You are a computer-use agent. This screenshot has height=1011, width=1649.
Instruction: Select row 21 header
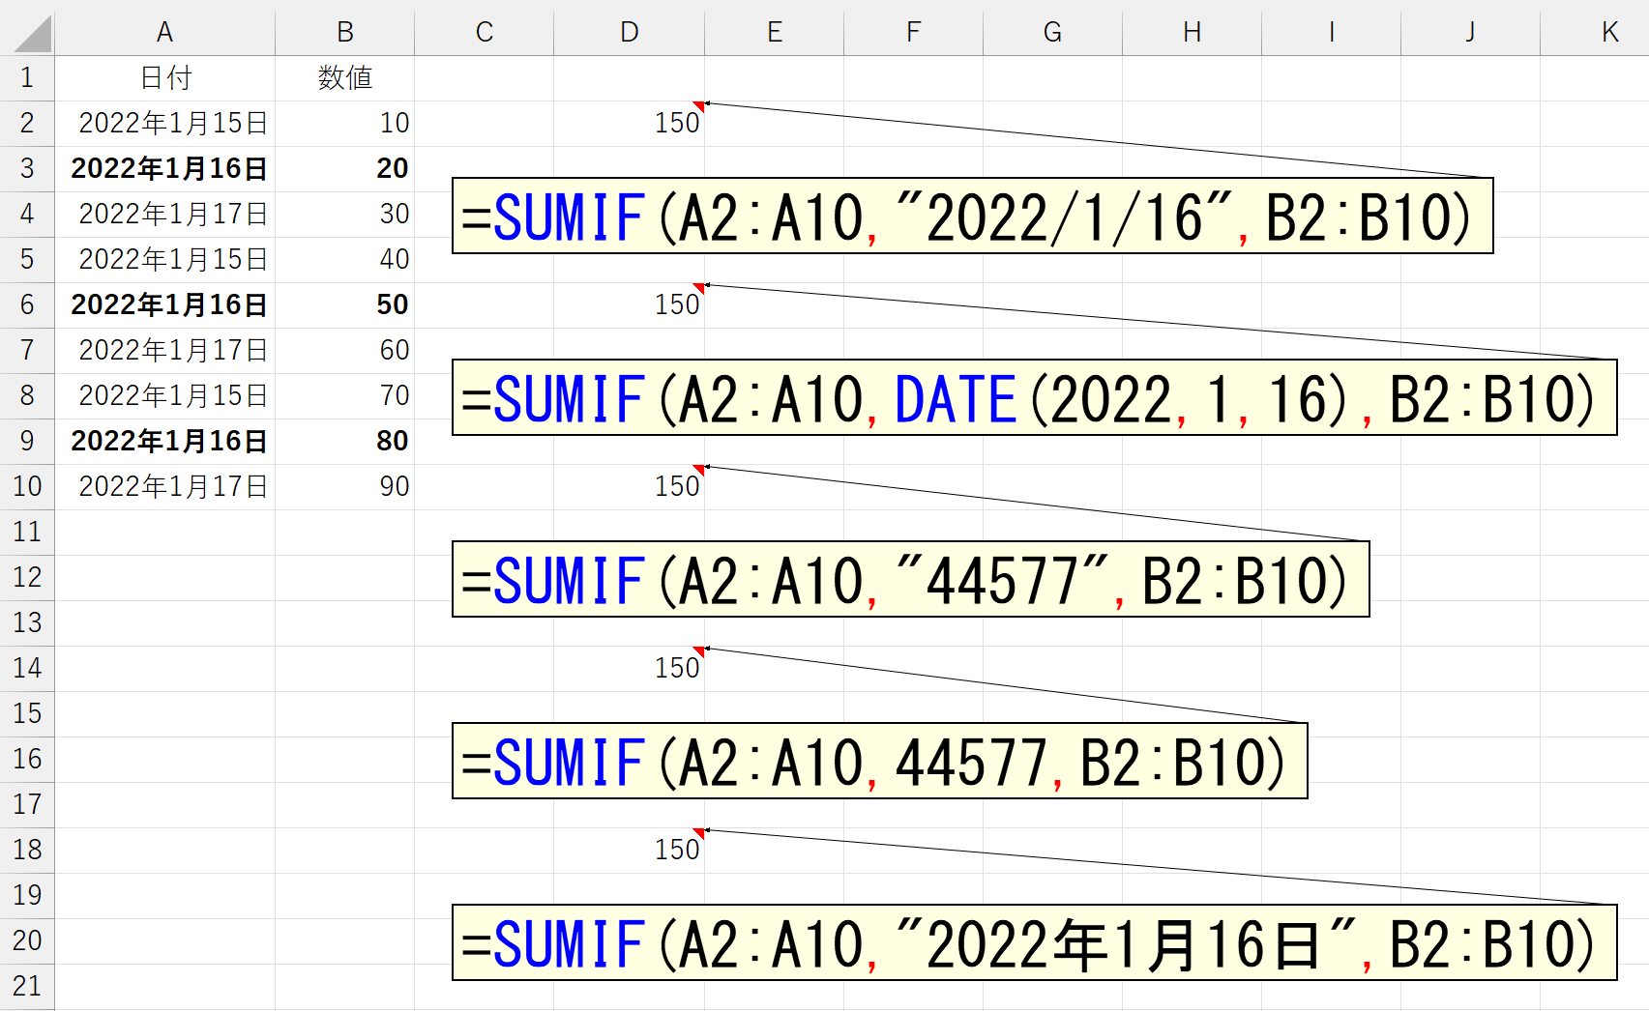coord(27,987)
